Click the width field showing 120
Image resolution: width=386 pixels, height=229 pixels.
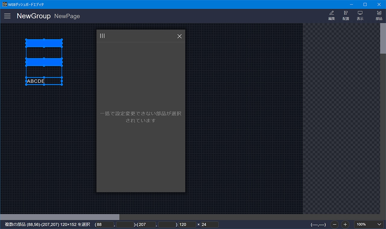click(x=187, y=224)
